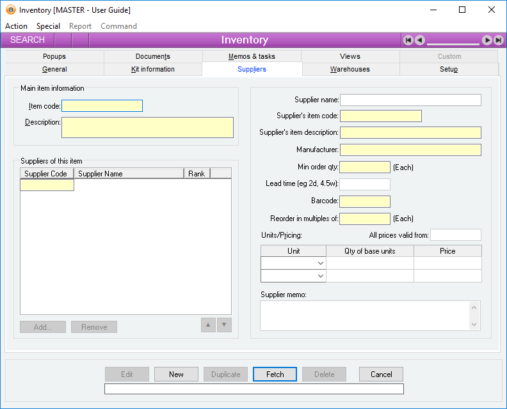Open the Action menu
This screenshot has width=507, height=409.
coord(16,26)
